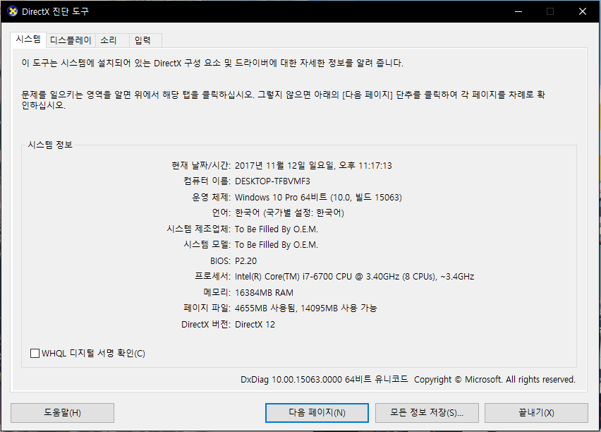601x432 pixels.
Task: Click 모든 정보 저장(S)... button
Action: point(427,412)
